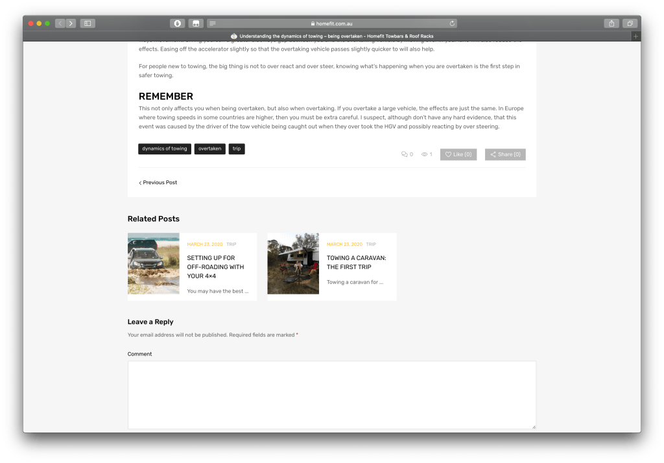Screen dimensions: 664x463
Task: Open the Safari share sheet icon
Action: [x=611, y=23]
